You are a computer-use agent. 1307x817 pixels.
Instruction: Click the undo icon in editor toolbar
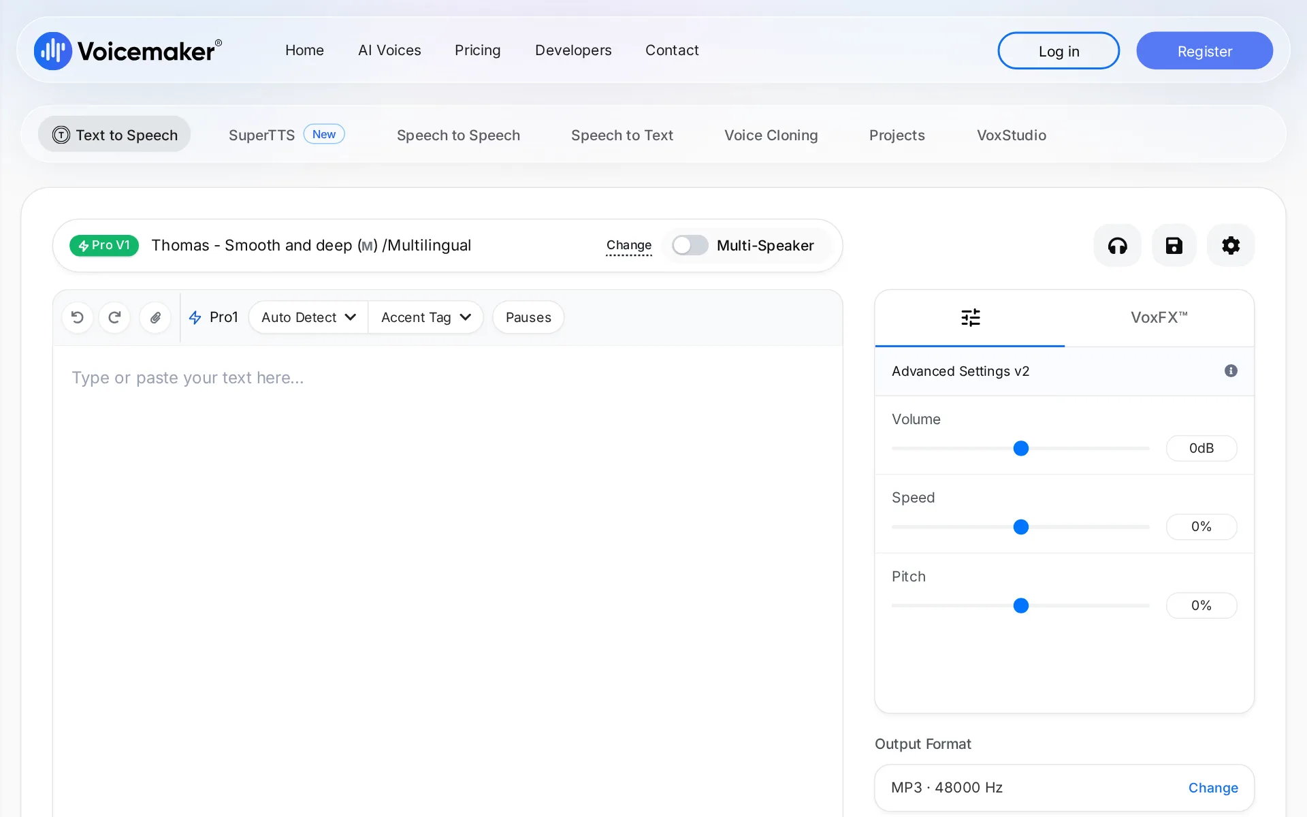tap(78, 317)
